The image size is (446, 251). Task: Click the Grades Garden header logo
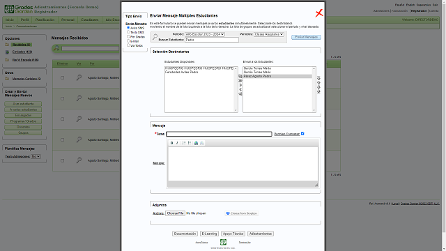point(19,9)
